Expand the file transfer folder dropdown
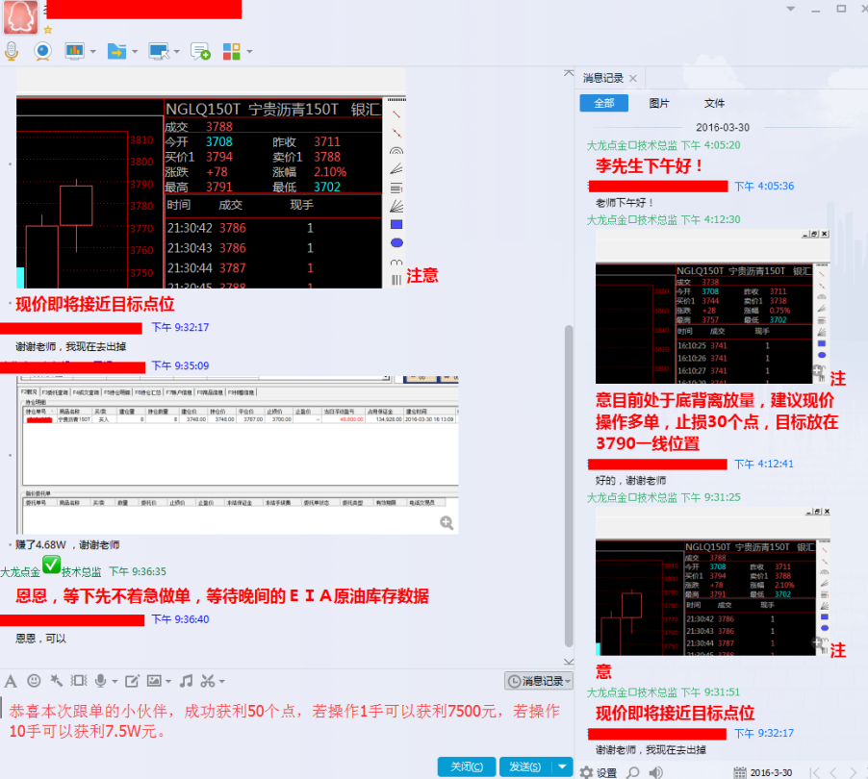Screen dimensions: 868x779 (x=134, y=52)
